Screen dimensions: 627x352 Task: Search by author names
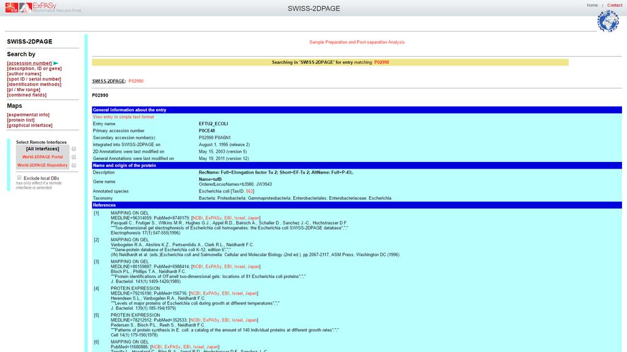(24, 74)
